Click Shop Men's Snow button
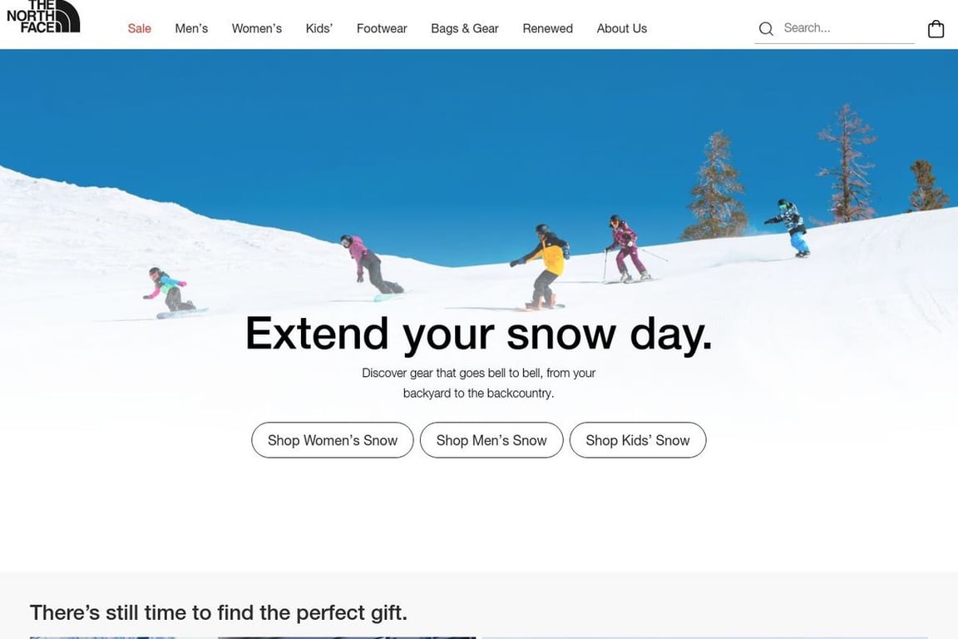958x639 pixels. tap(491, 440)
